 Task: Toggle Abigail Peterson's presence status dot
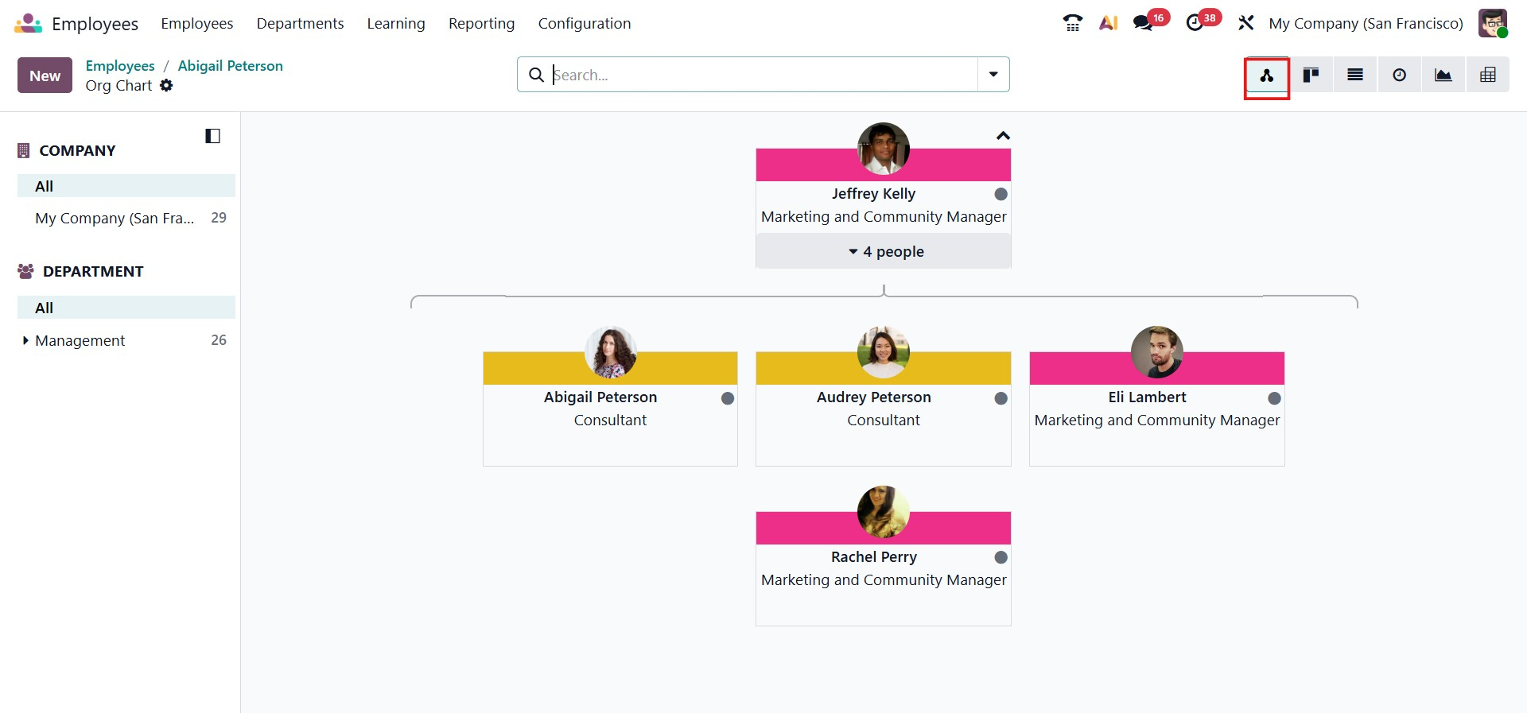[727, 398]
